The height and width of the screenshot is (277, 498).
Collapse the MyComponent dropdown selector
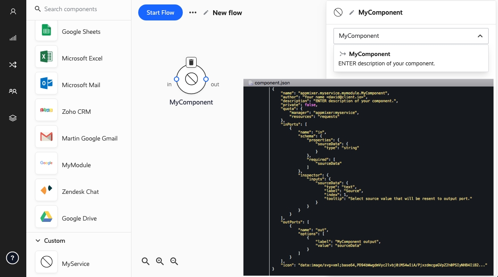pos(480,36)
